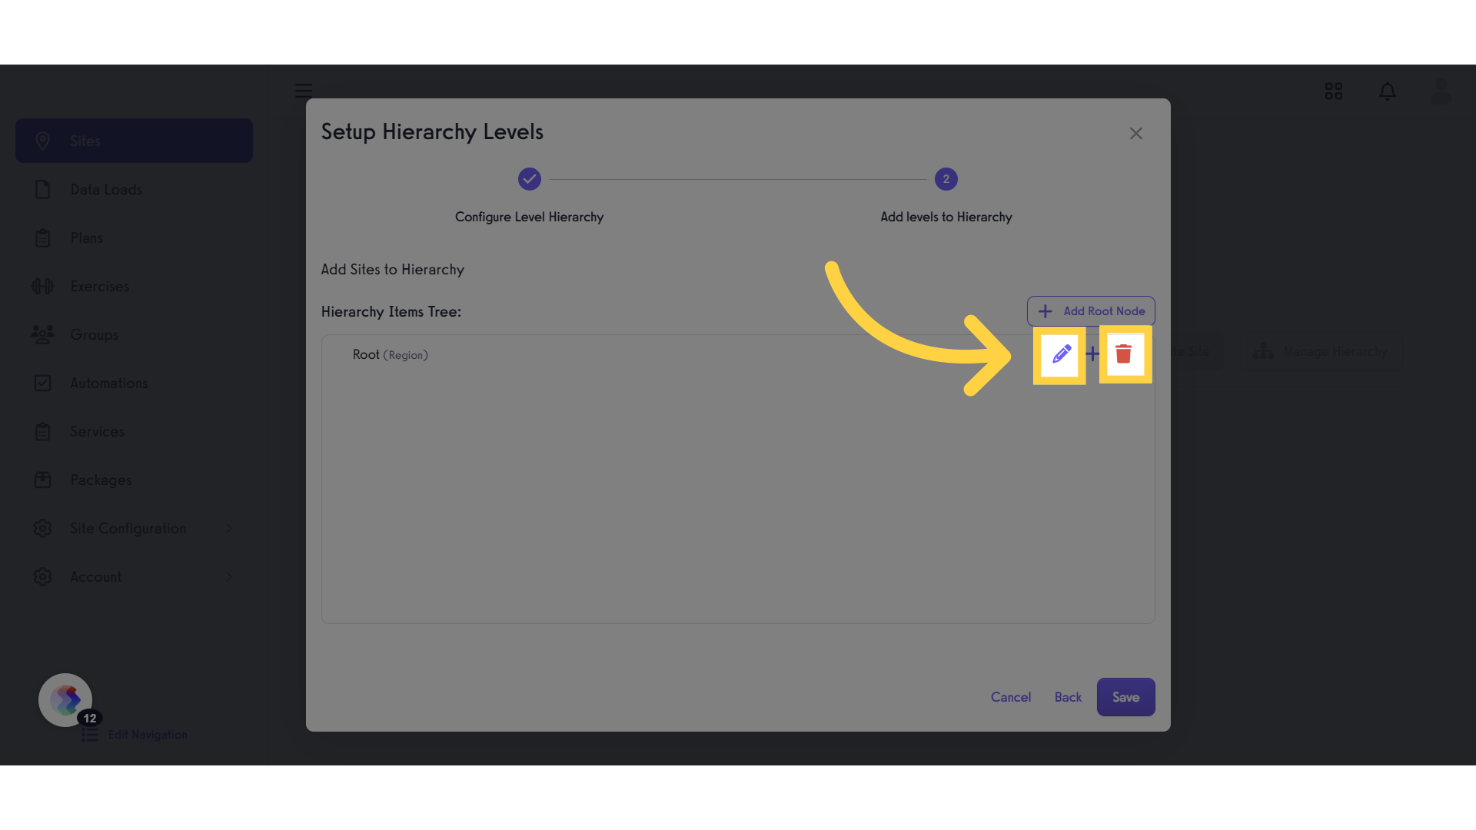Click the Automations checkbox icon
The height and width of the screenshot is (830, 1476).
pyautogui.click(x=43, y=383)
